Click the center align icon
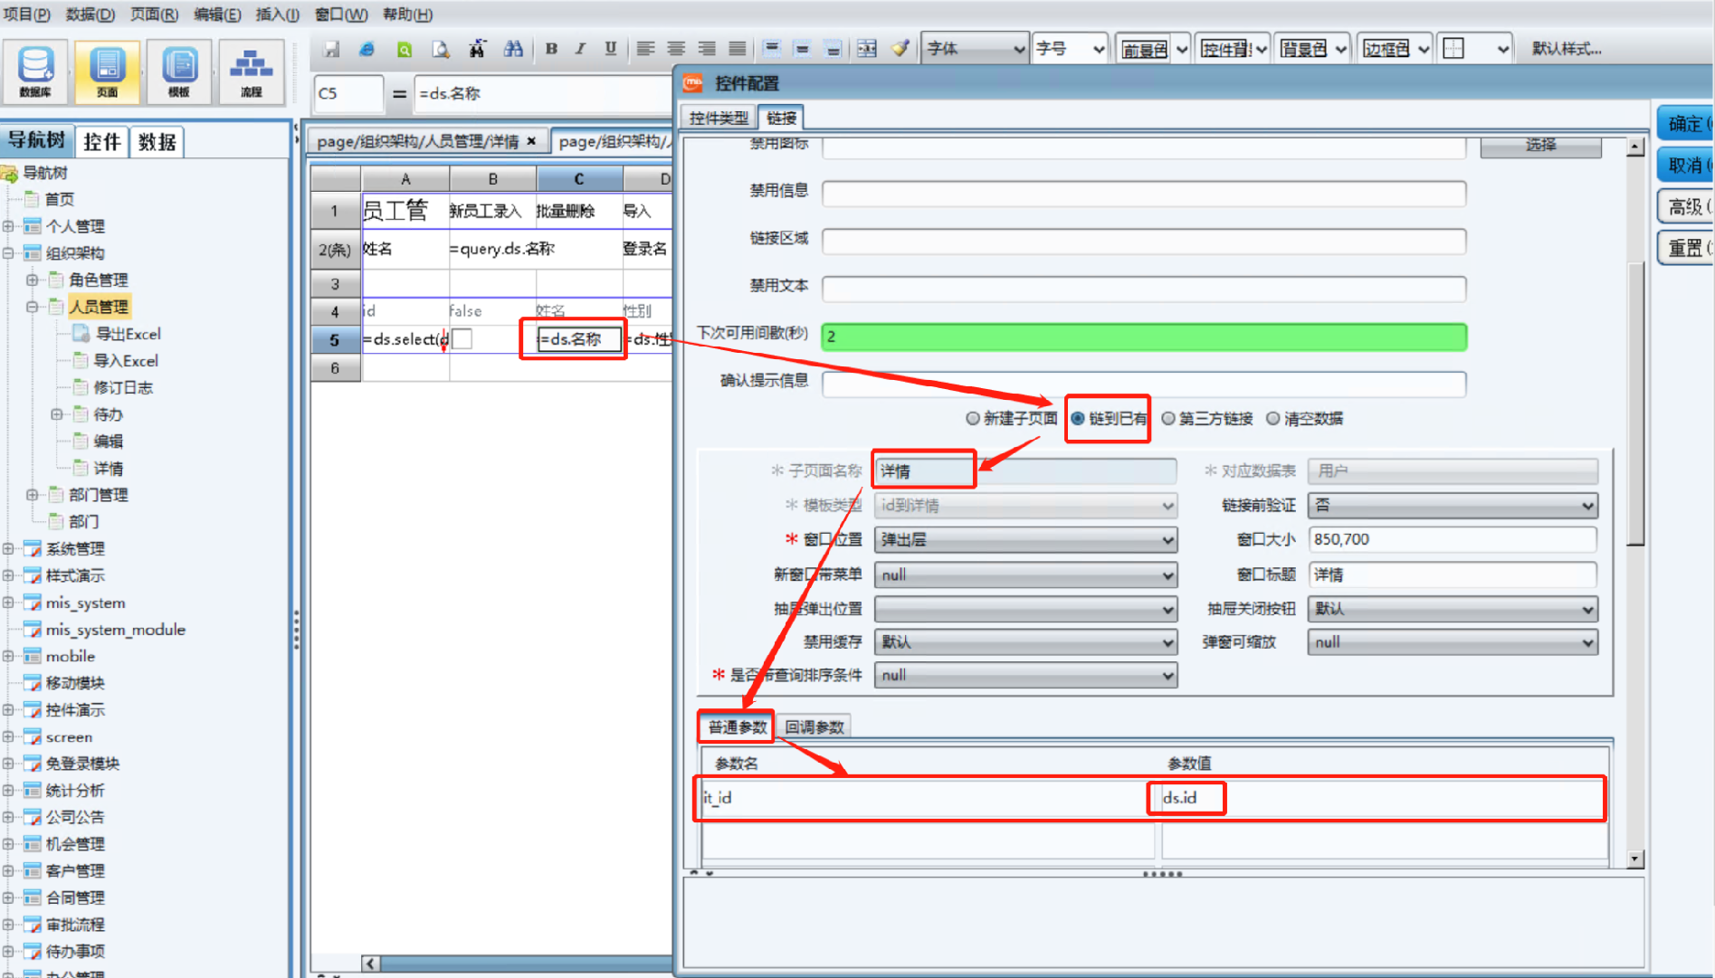1715x978 pixels. coord(676,49)
